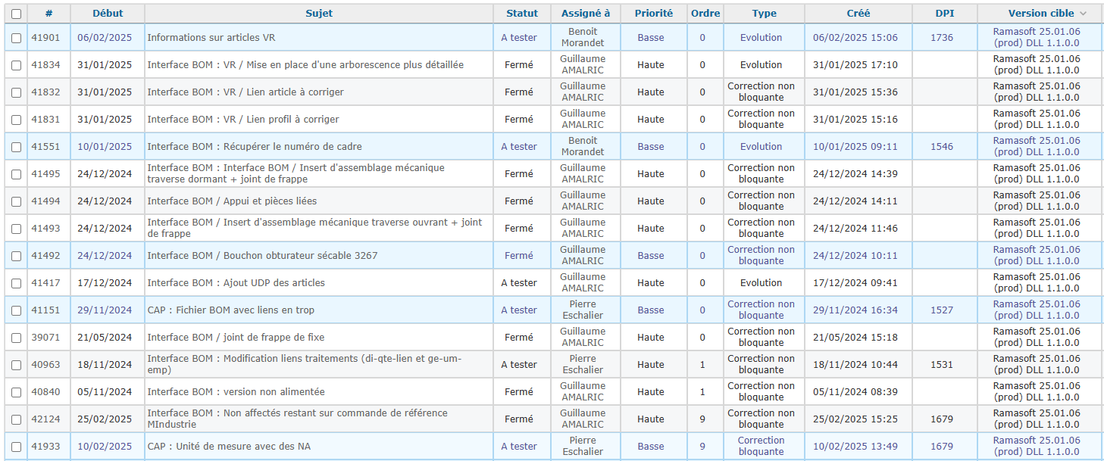
Task: Open issue number 41834 link
Action: coord(45,65)
